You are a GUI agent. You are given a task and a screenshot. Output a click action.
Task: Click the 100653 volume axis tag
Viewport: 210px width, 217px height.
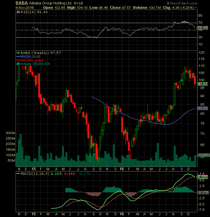(x=203, y=155)
